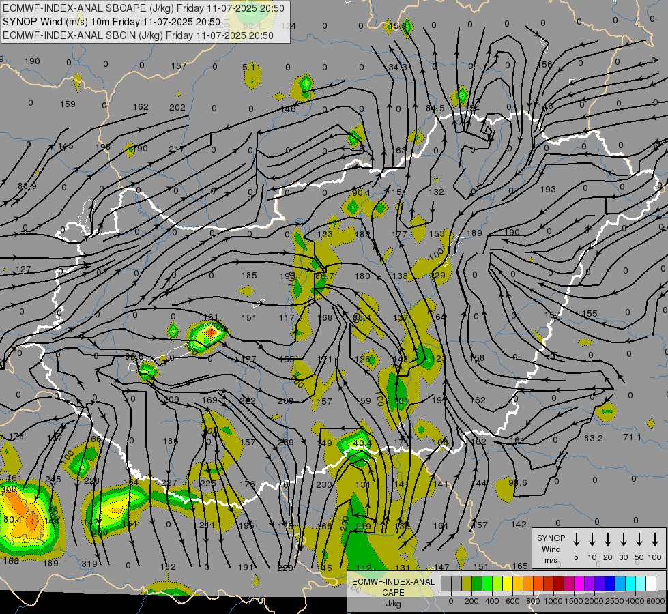Click the wind arrow above 20 m/s

pyautogui.click(x=608, y=539)
